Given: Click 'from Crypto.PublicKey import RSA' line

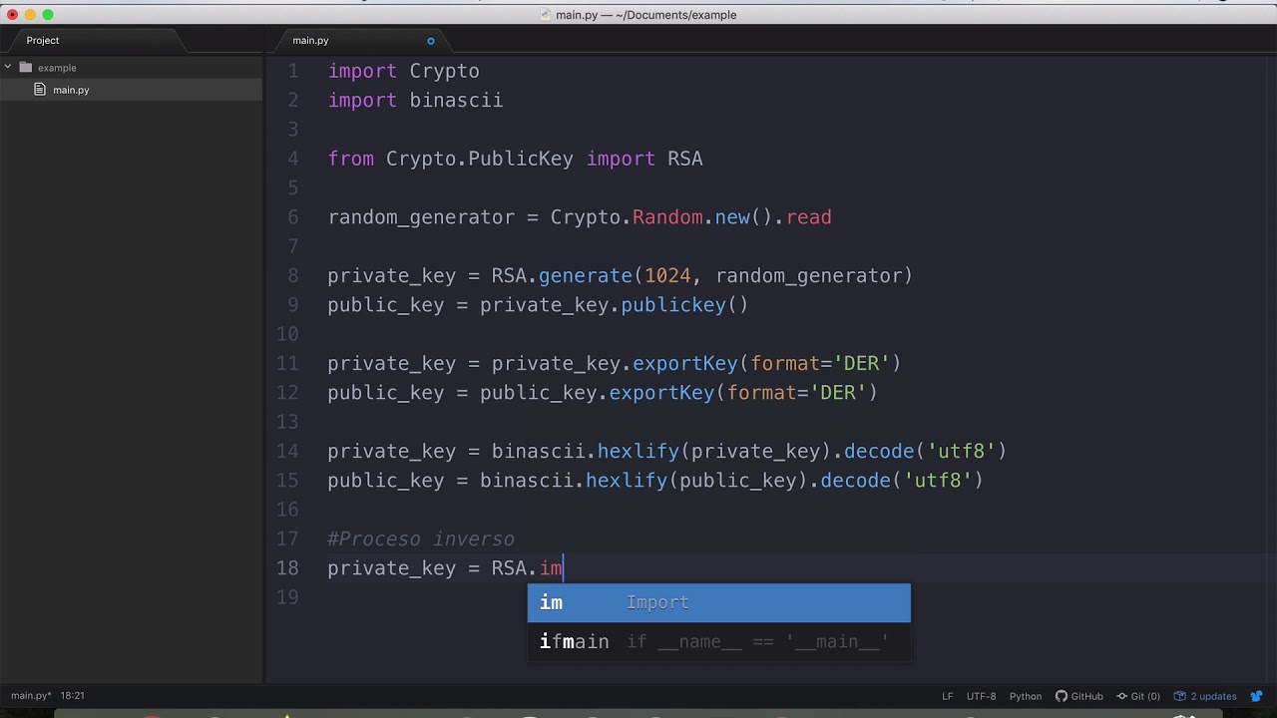Looking at the screenshot, I should coord(515,159).
